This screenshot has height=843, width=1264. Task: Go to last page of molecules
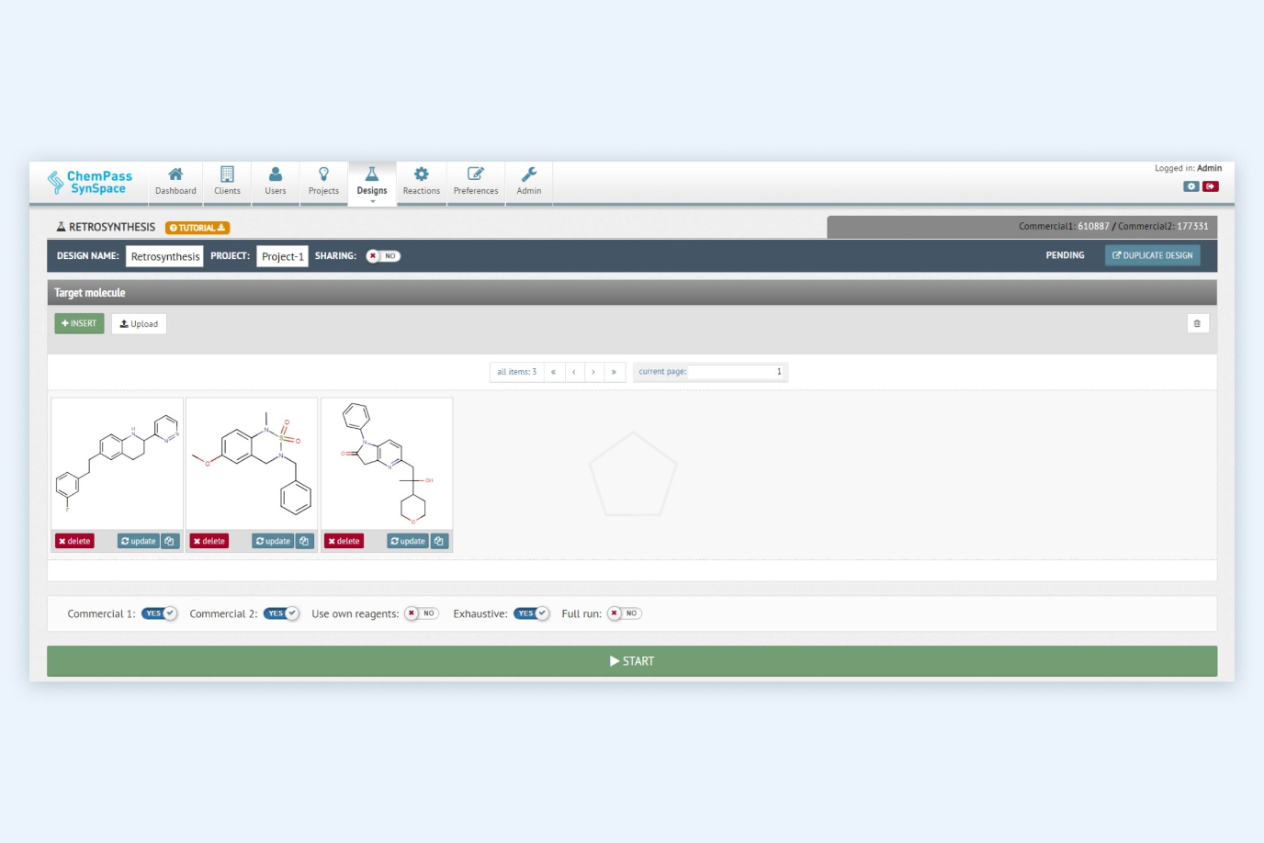coord(615,372)
